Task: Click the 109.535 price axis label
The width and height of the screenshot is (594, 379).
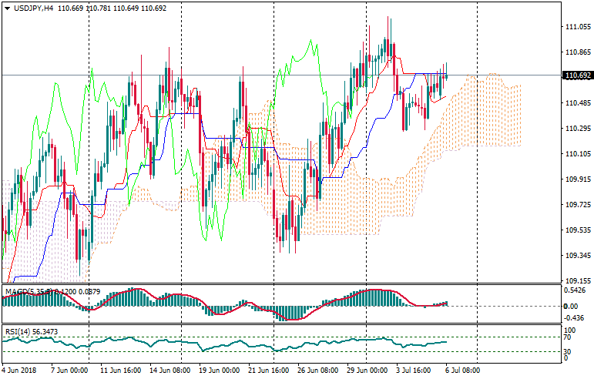Action: (577, 230)
